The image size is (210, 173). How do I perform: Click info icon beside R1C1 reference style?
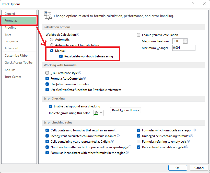[x=79, y=73]
